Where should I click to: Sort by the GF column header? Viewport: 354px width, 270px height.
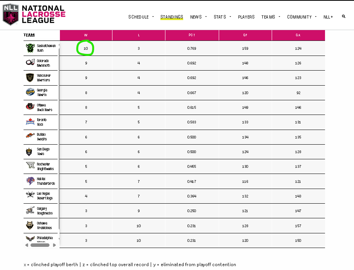[x=245, y=35]
